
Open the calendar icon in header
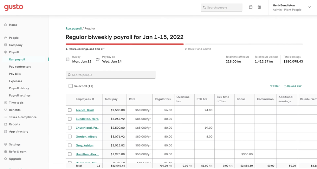click(251, 7)
